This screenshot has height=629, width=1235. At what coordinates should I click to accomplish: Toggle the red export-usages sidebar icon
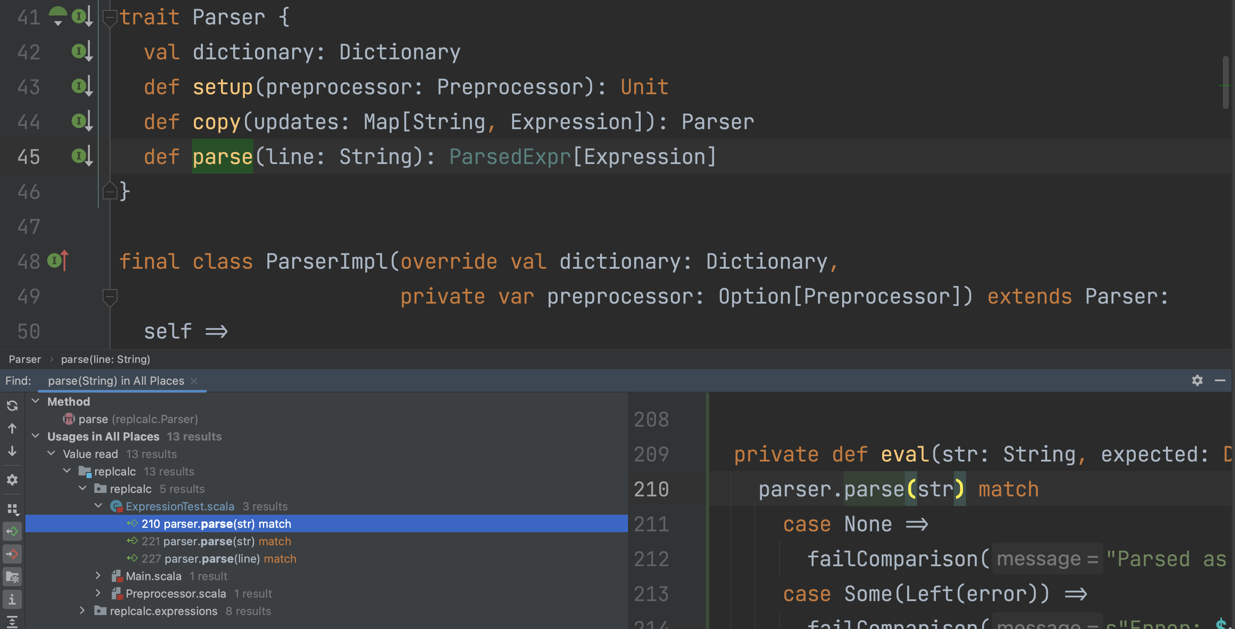point(12,554)
